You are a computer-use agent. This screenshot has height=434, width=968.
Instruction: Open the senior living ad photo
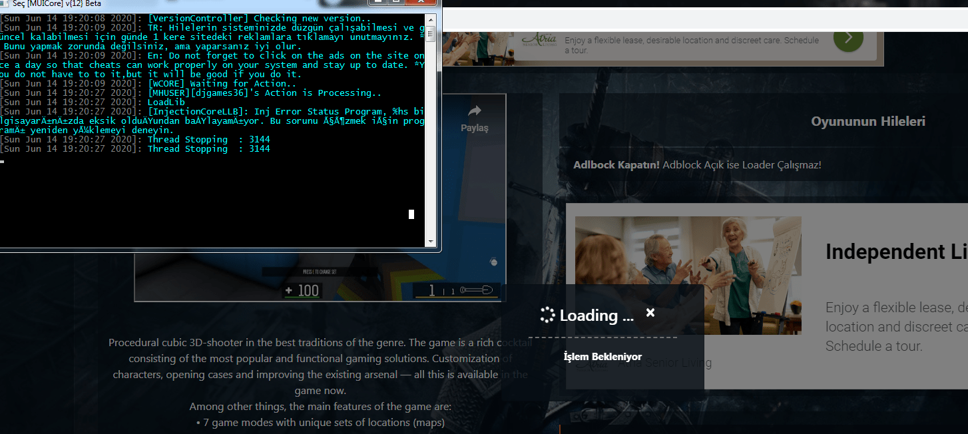[x=688, y=275]
